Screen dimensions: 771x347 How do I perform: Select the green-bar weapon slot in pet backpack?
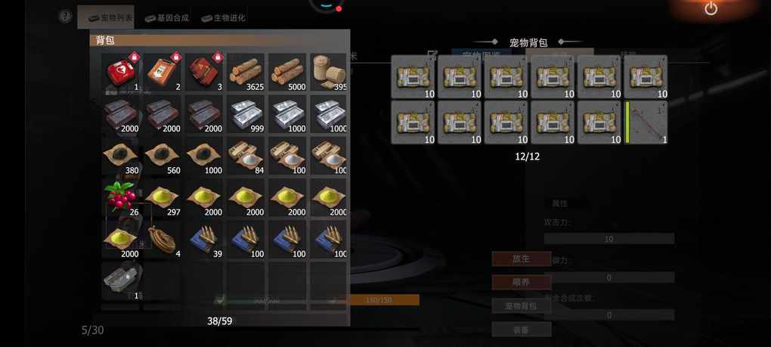[x=646, y=122]
